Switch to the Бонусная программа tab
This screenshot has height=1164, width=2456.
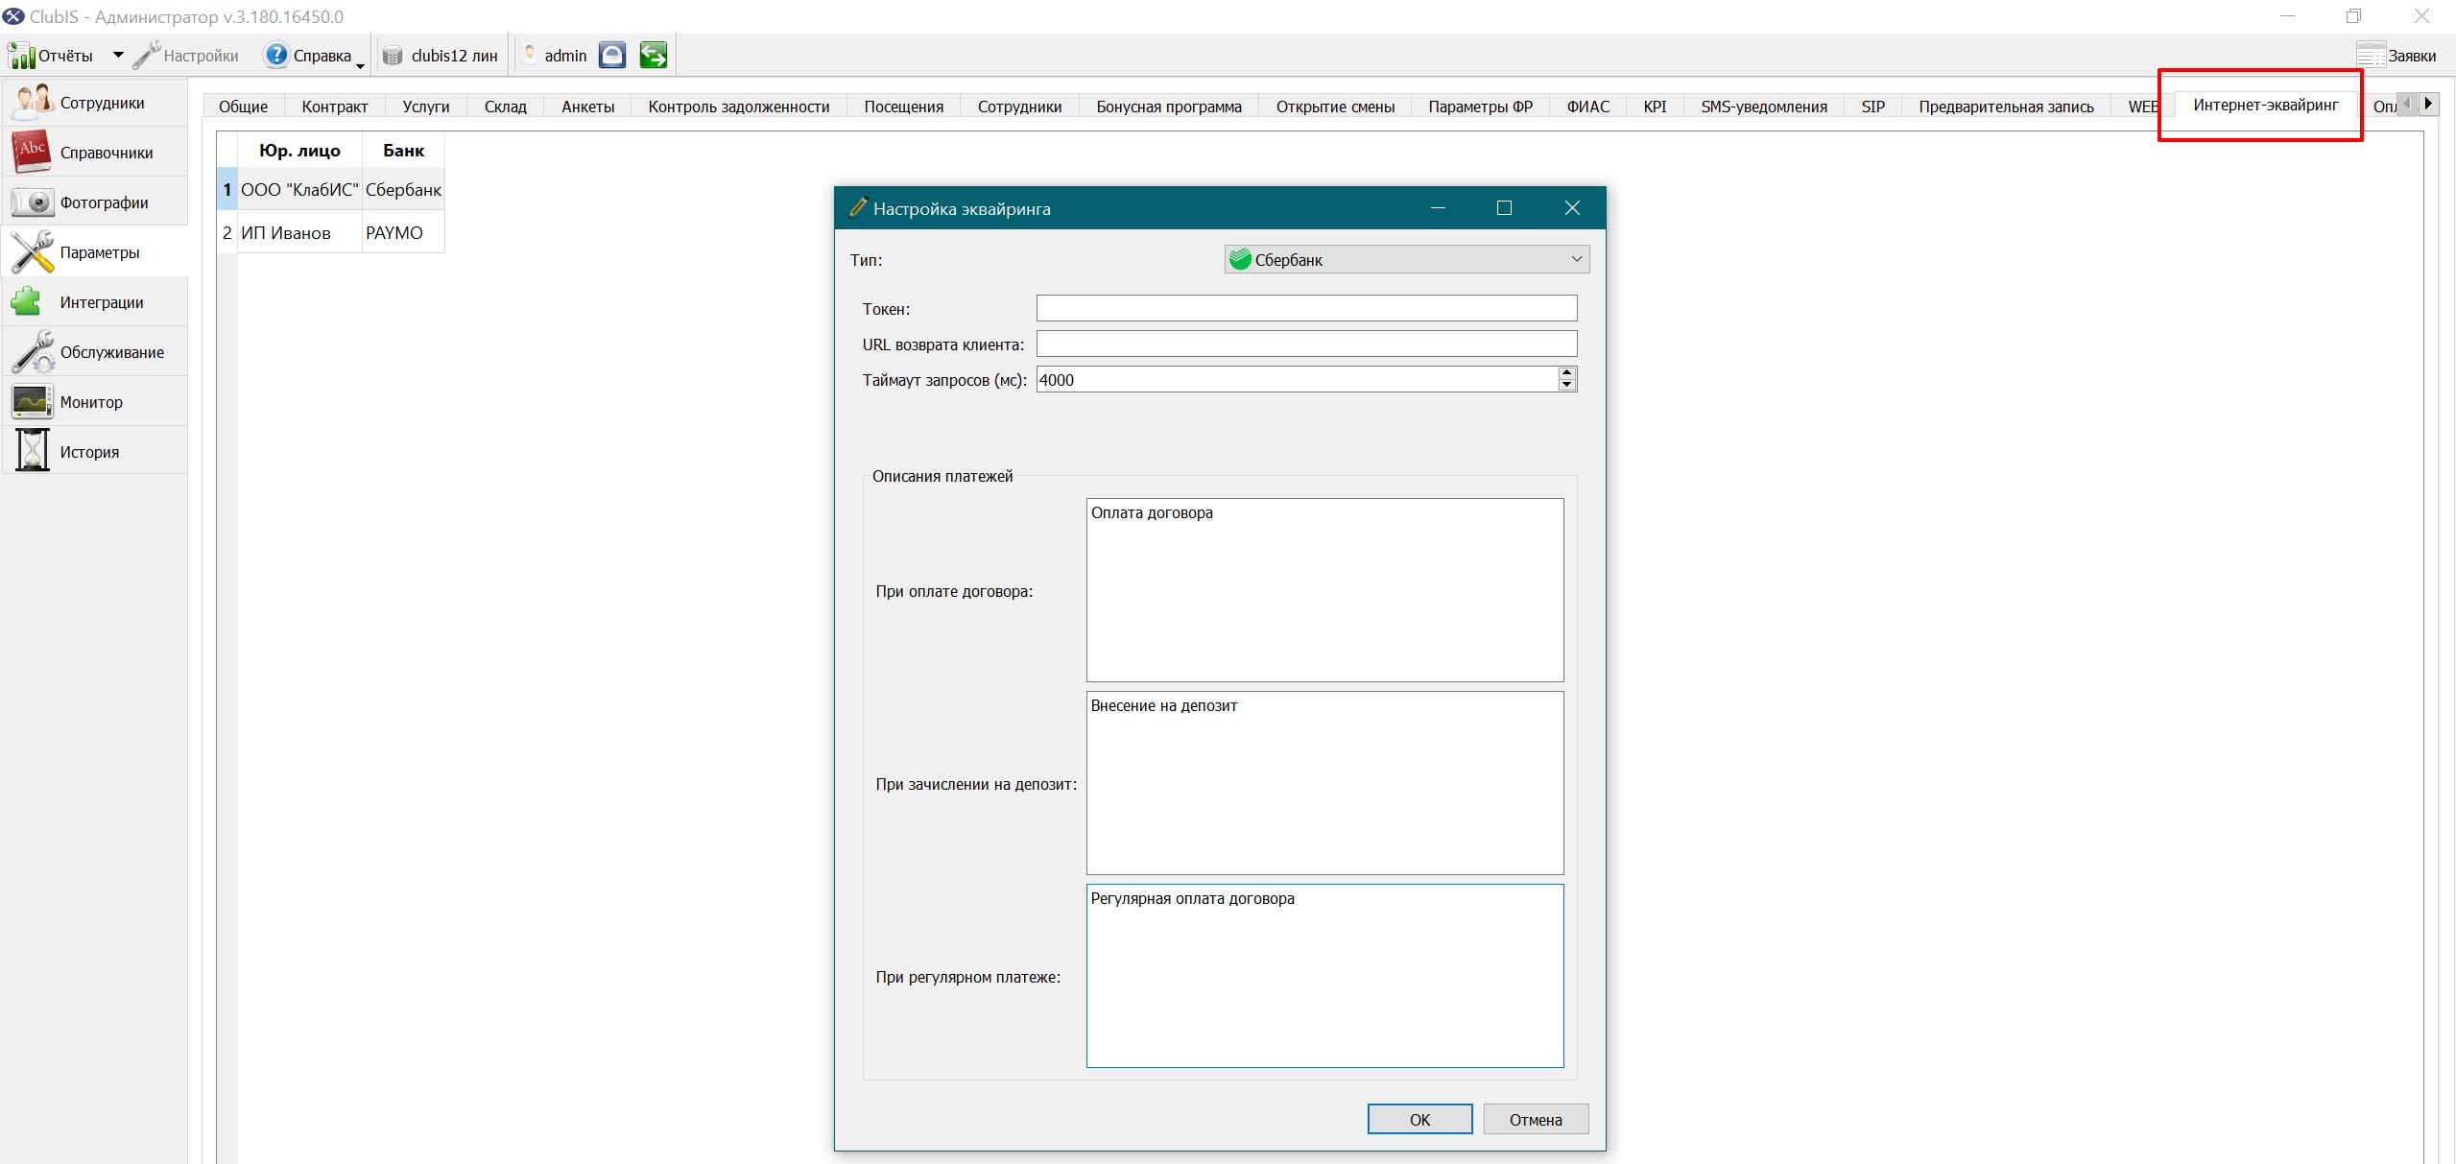[x=1169, y=107]
